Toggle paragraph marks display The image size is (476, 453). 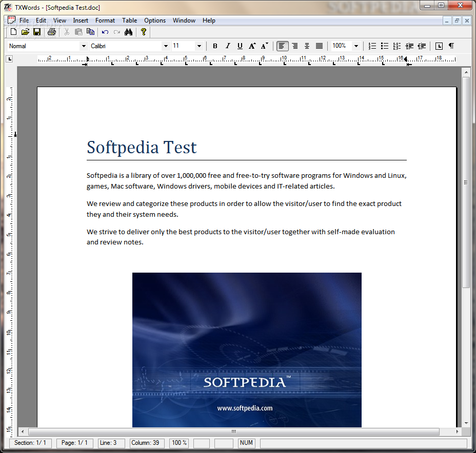pos(451,46)
